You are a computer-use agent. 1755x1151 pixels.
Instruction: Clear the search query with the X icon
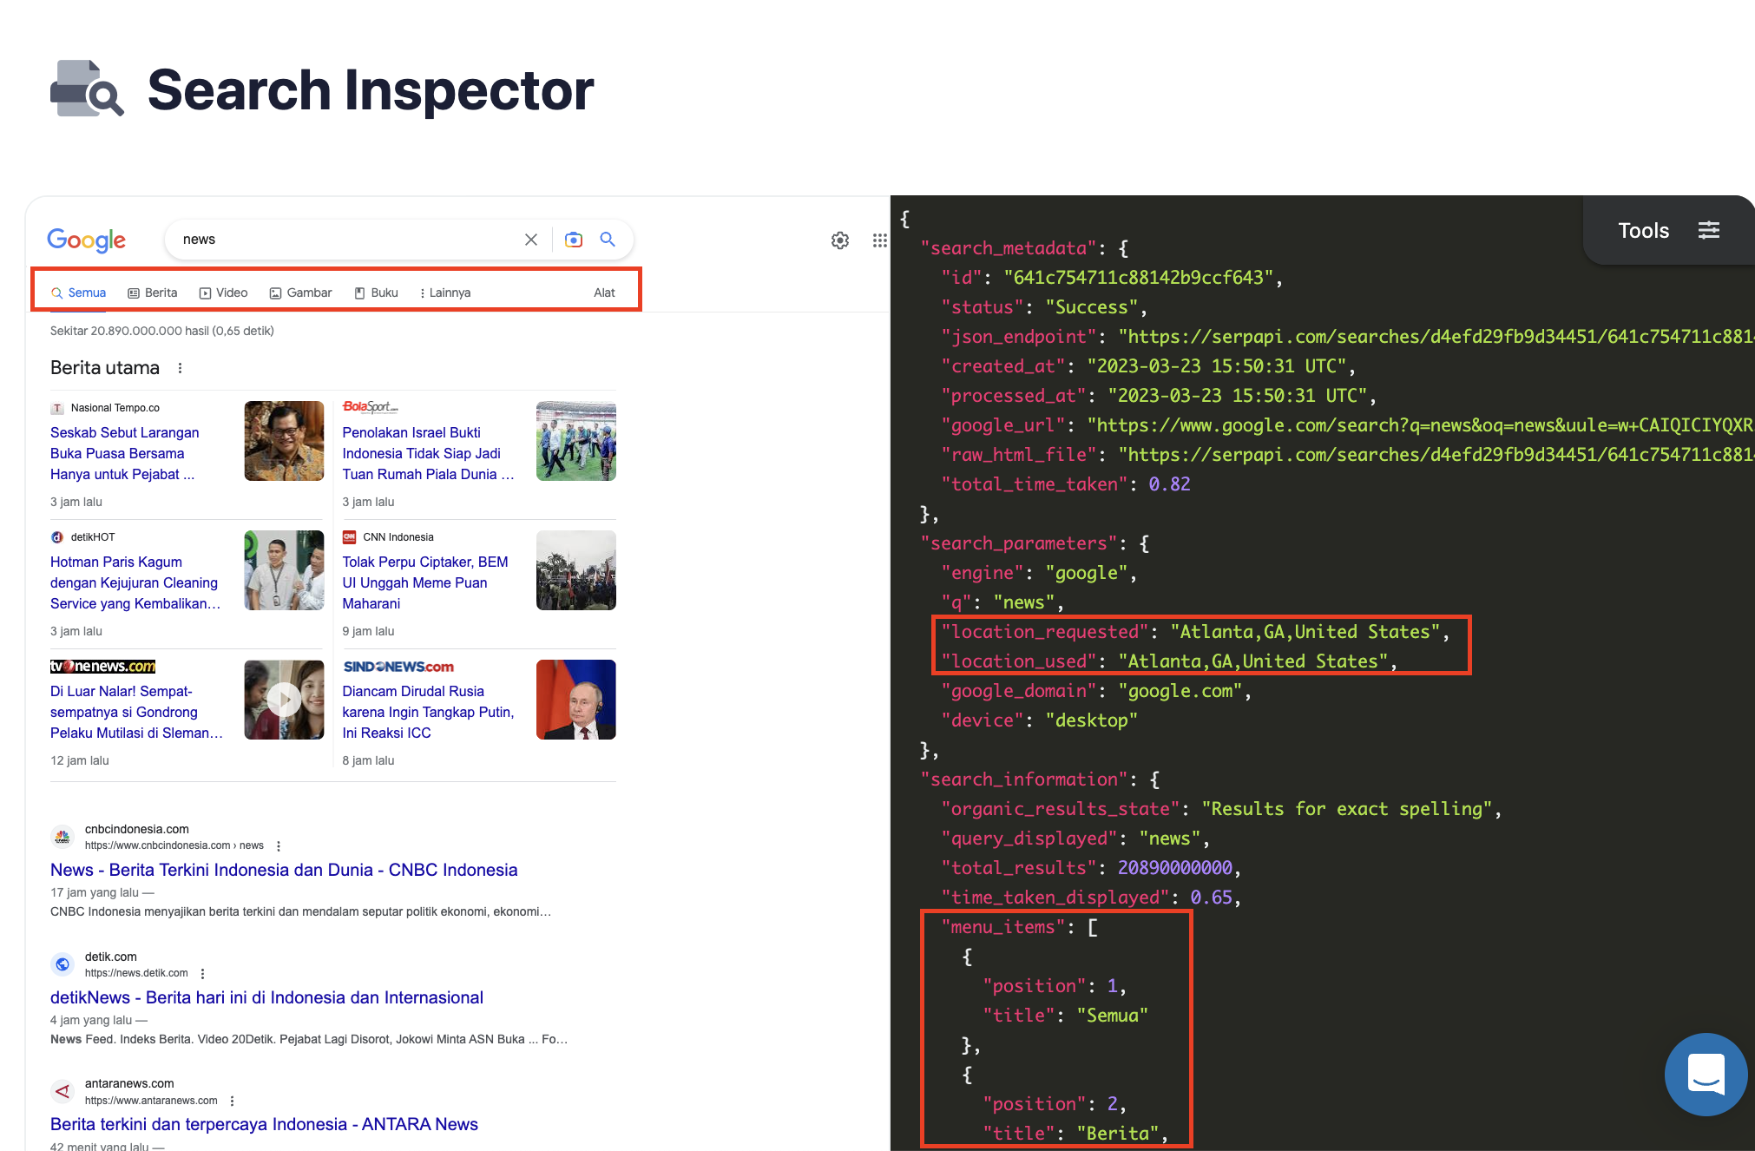coord(530,240)
